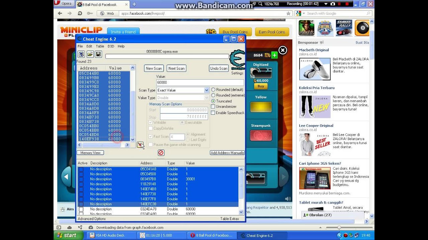Open the D3D menu in Cheat Engine
This screenshot has width=428, height=240.
(111, 46)
